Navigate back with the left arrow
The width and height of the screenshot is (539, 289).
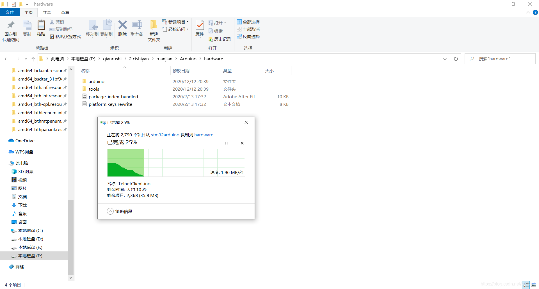pos(7,59)
